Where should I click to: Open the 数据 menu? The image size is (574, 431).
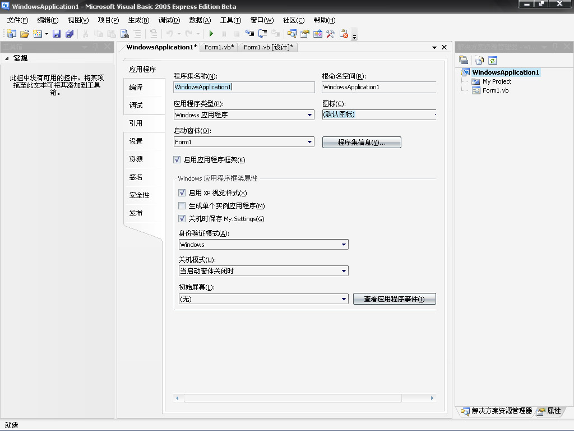coord(200,20)
